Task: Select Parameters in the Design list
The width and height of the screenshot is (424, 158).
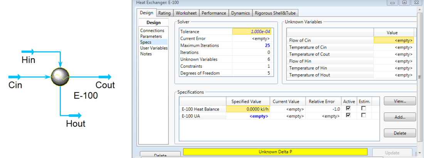Action: pyautogui.click(x=151, y=36)
